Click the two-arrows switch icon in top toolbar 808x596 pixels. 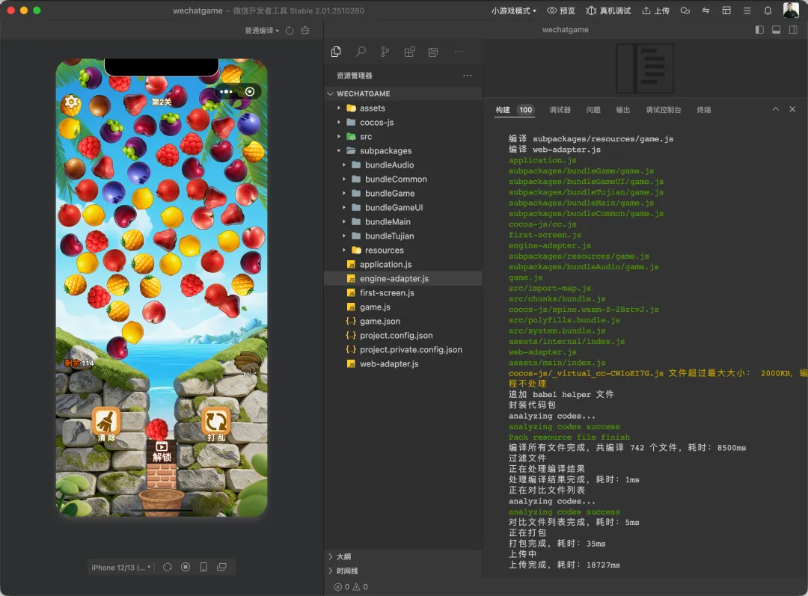(706, 10)
